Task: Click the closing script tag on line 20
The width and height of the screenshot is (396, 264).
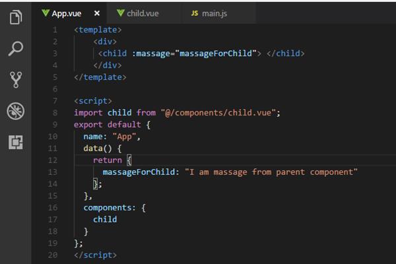Action: (95, 255)
